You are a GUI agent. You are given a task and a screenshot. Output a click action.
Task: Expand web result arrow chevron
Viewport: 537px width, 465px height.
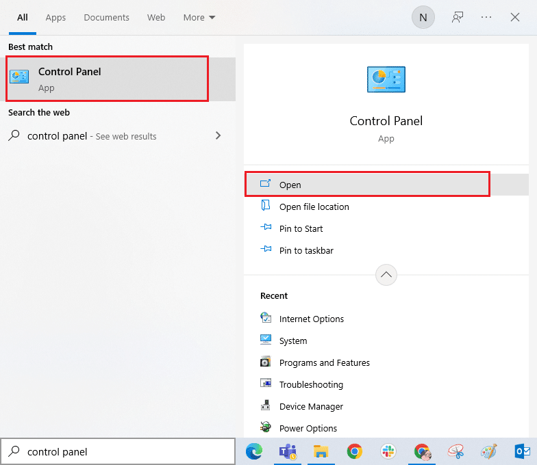point(218,135)
